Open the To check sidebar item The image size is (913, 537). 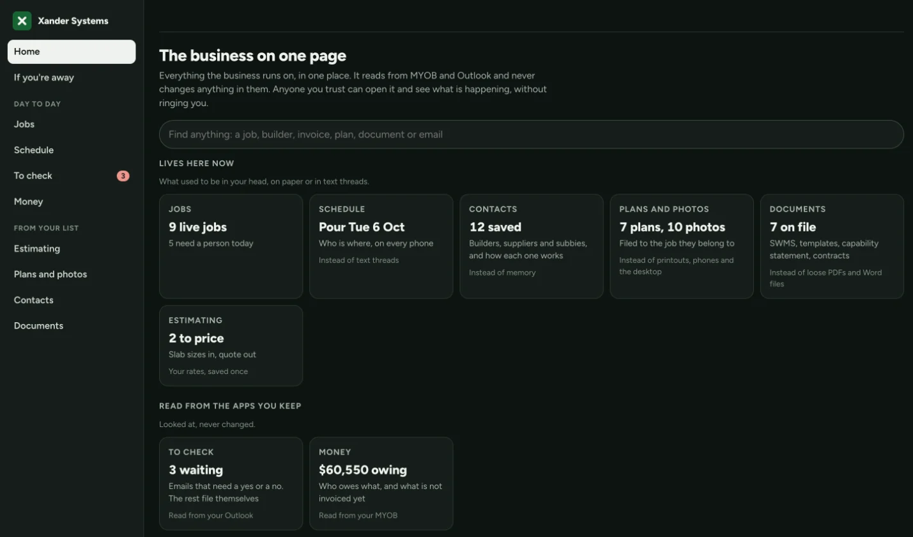click(x=72, y=176)
